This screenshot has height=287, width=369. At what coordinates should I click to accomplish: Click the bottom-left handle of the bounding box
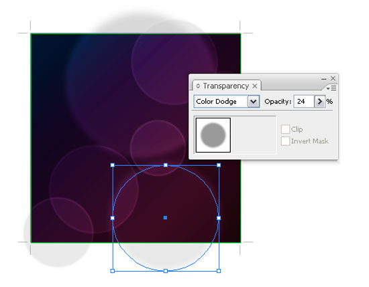coord(113,271)
